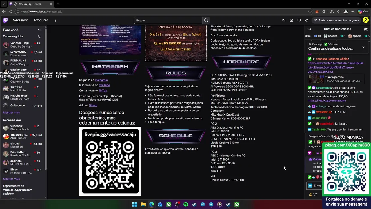Viewport: 371px width, 209px height.
Task: Open NavyRooster channel in sidebar
Action: coord(23,98)
